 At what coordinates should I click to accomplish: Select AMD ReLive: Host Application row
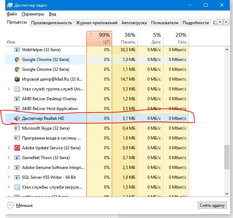[97, 109]
